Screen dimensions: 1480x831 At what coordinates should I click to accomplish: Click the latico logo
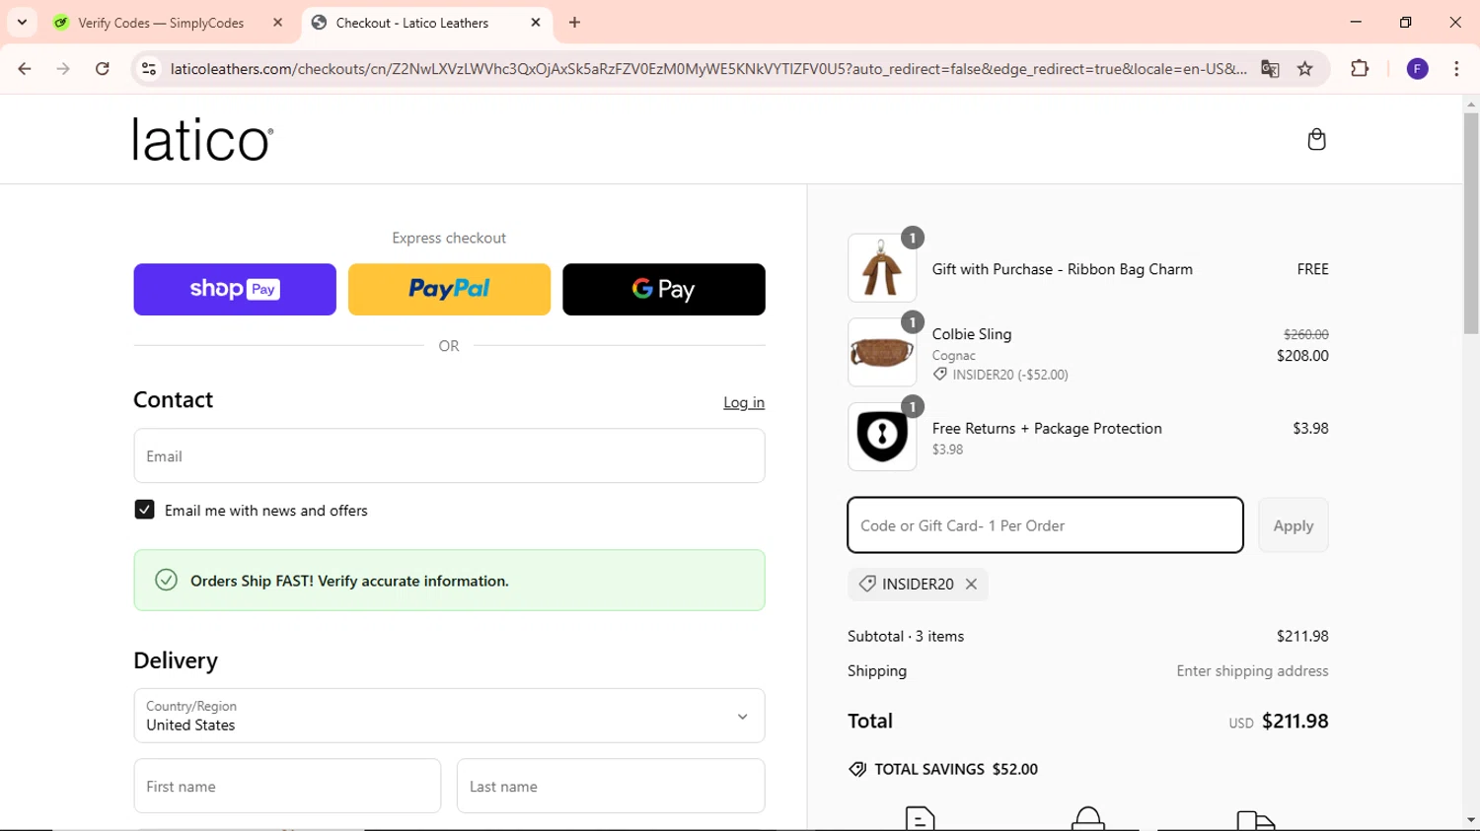click(203, 140)
